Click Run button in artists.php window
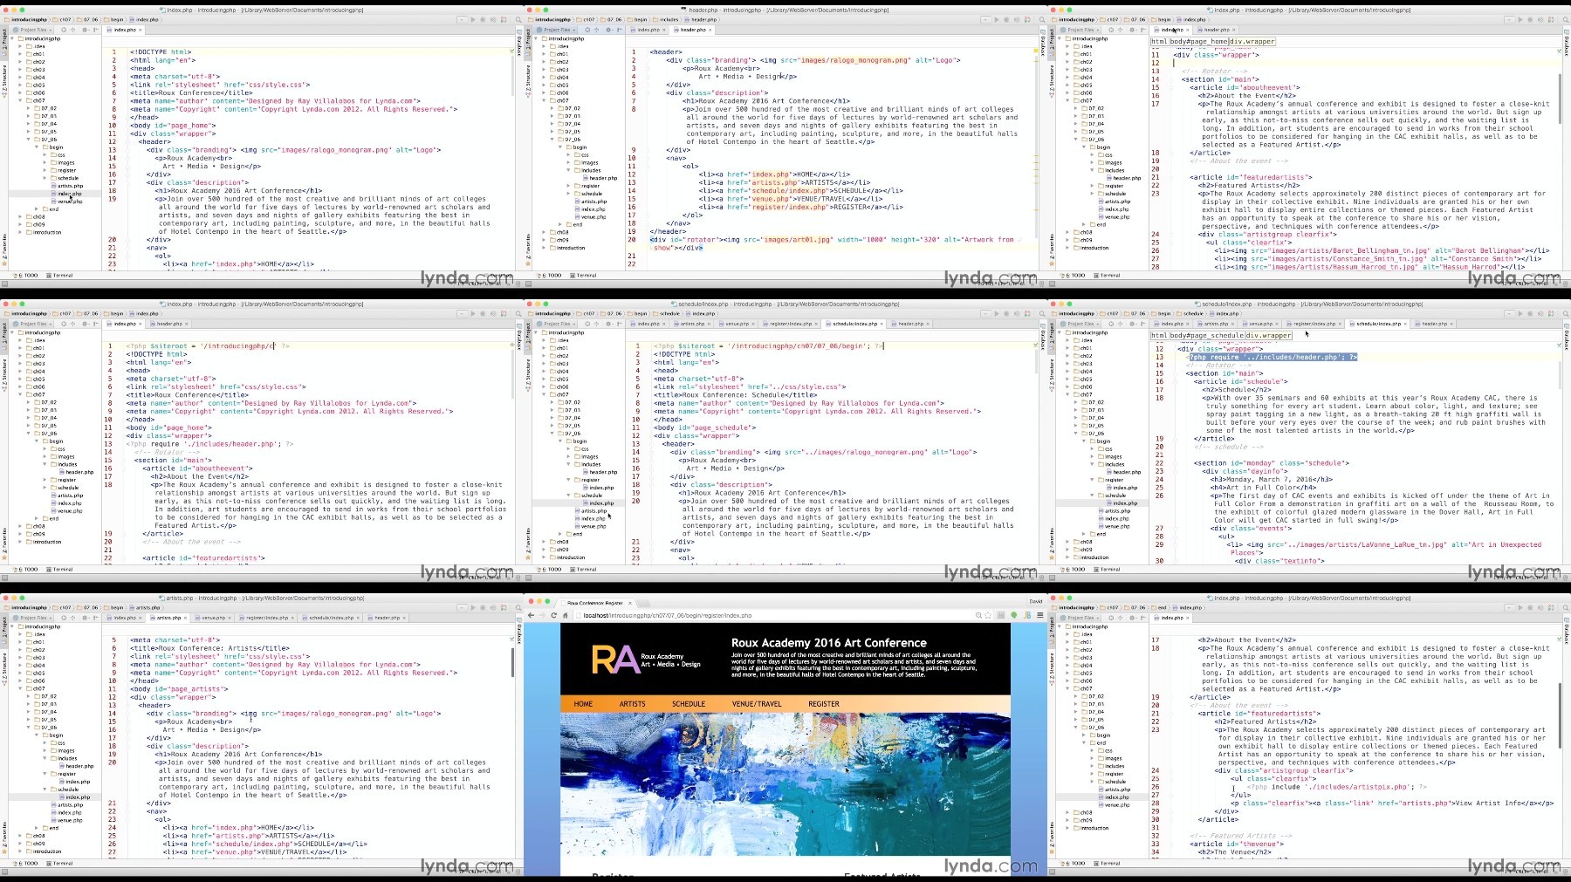1571x882 pixels. [473, 607]
